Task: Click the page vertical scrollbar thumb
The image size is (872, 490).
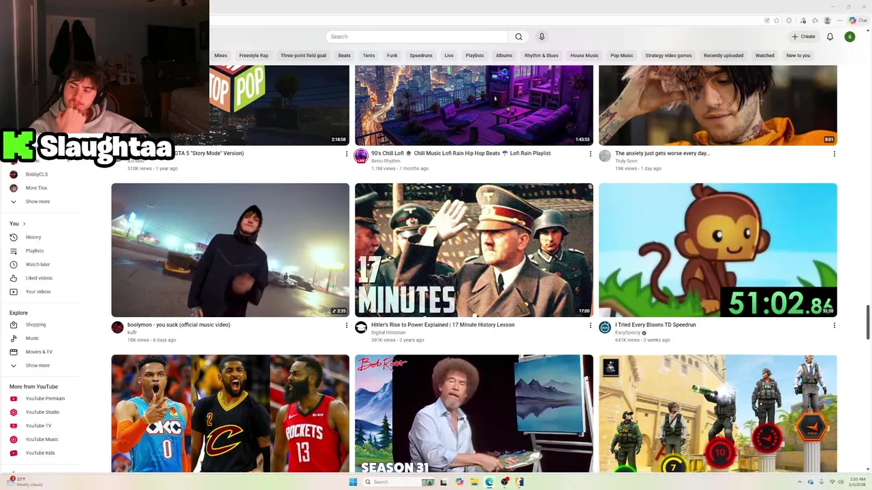Action: (x=868, y=322)
